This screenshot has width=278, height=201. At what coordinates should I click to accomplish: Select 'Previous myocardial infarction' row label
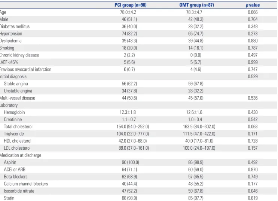[26, 69]
